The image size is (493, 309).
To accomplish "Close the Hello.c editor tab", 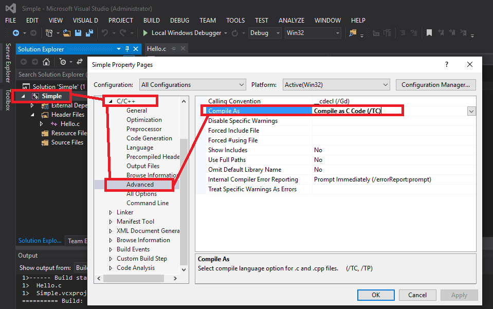I will [183, 49].
